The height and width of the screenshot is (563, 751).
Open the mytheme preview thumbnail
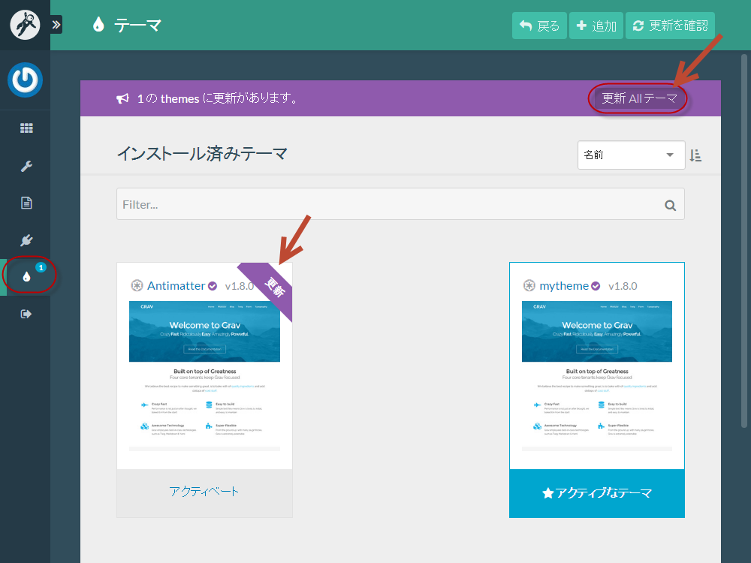[x=596, y=375]
